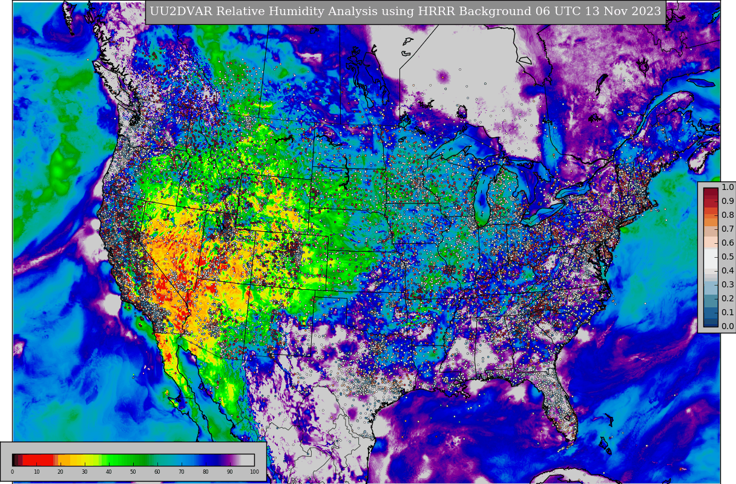Click the '0.9' label on vertical colorbar
736x484 pixels.
coord(728,201)
